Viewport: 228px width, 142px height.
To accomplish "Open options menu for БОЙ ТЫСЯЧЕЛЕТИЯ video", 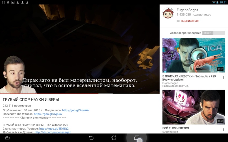I will pyautogui.click(x=223, y=130).
